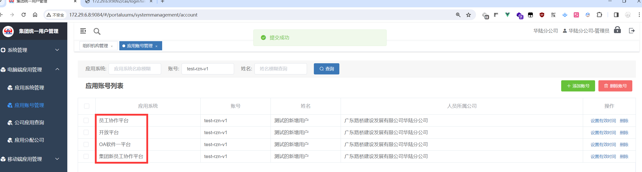Click 设置有效时间 for 开放平台 row

coord(603,133)
